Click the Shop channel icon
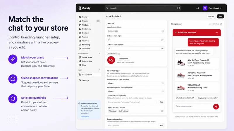 tap(80, 65)
